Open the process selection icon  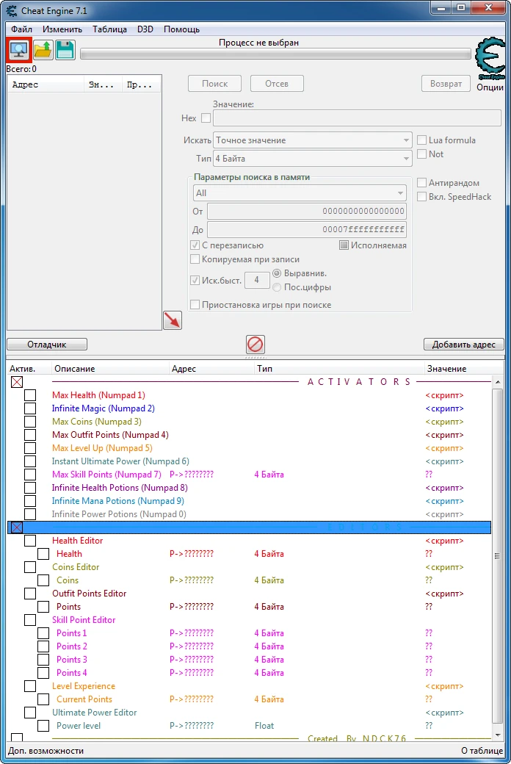click(19, 50)
